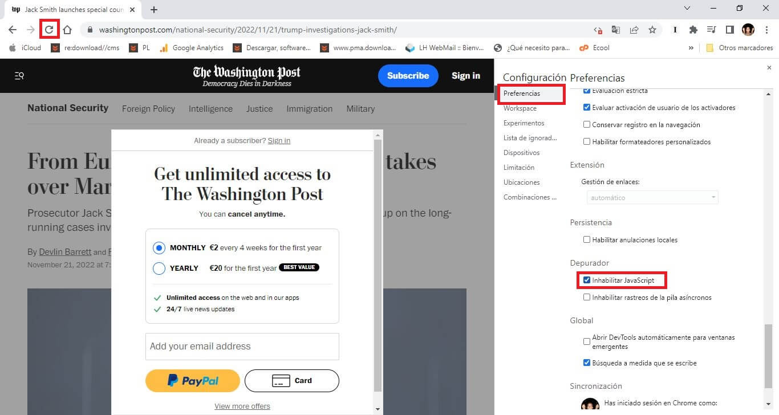Toggle the browser side panel icon
Viewport: 779px width, 415px height.
[730, 30]
